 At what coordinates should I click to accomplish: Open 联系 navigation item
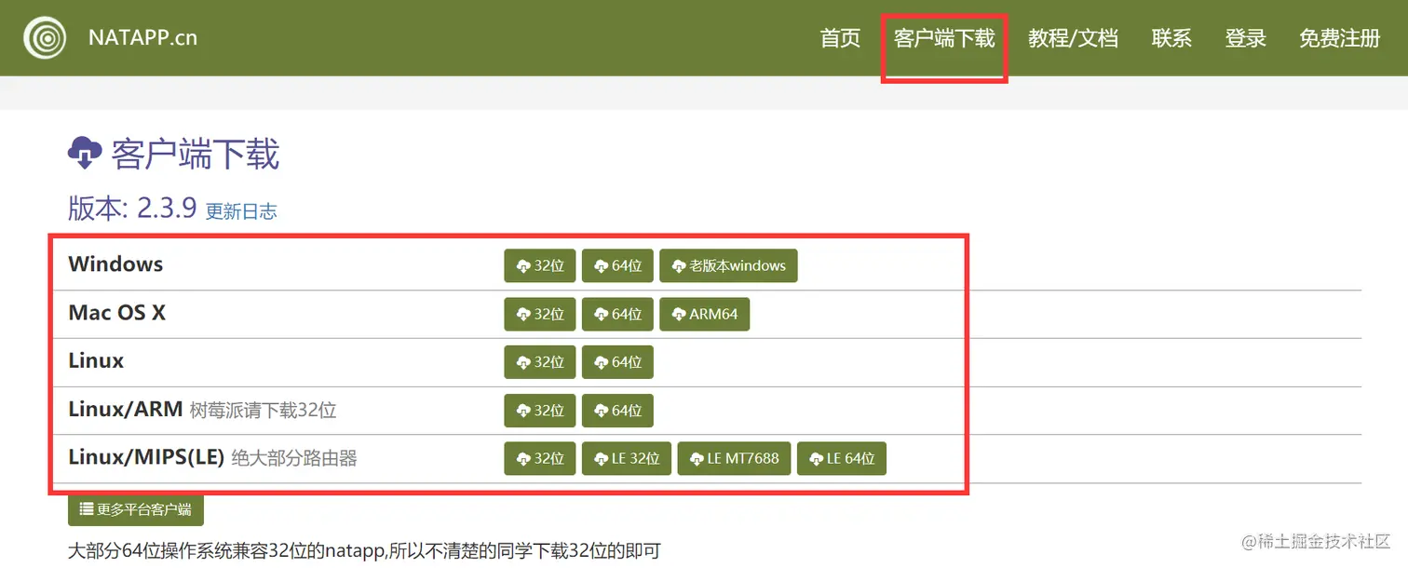coord(1171,38)
